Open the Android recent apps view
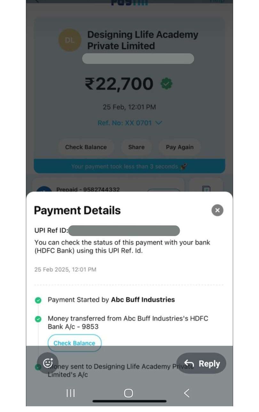259x412 pixels. [x=70, y=393]
